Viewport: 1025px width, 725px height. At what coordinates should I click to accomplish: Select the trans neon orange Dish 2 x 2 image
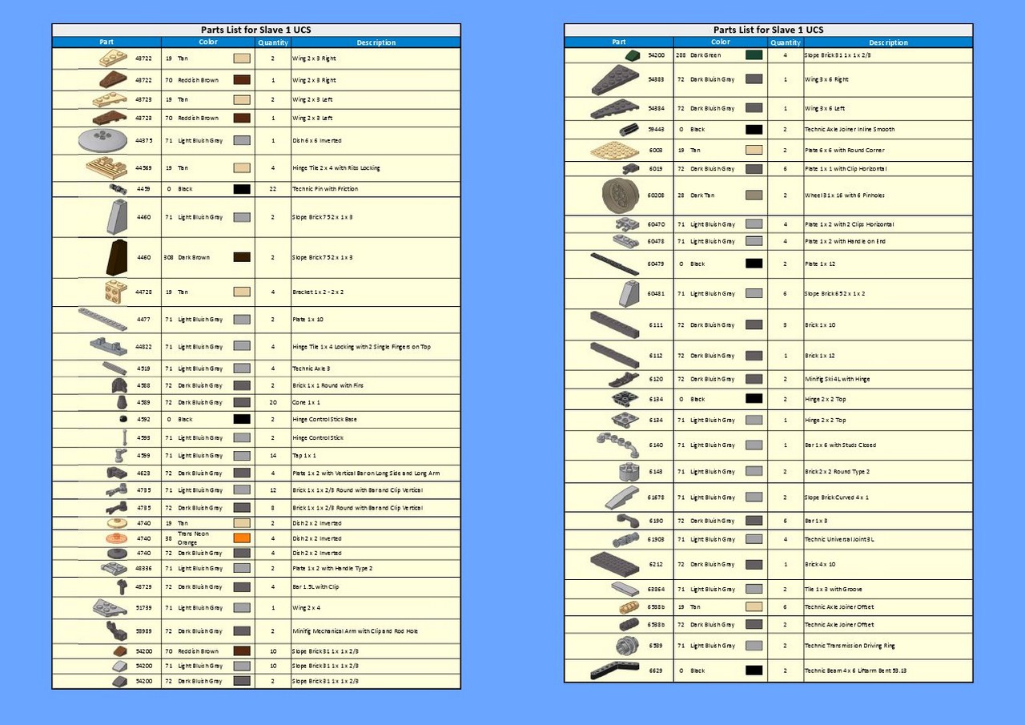pos(117,538)
